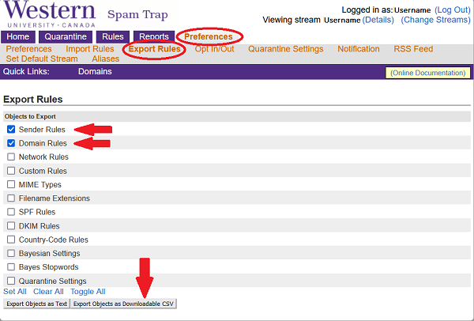Tick the MIME Types checkbox
The height and width of the screenshot is (321, 474).
11,185
